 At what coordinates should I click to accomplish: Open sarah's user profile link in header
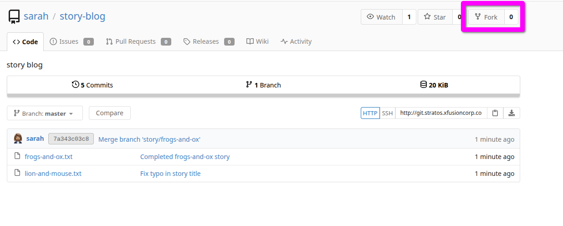36,16
